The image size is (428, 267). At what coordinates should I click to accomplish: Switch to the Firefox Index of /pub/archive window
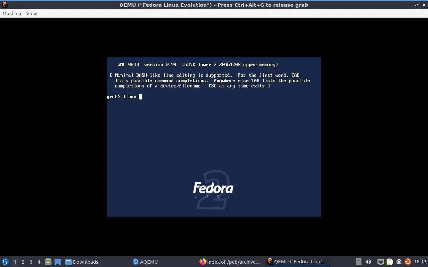click(230, 262)
